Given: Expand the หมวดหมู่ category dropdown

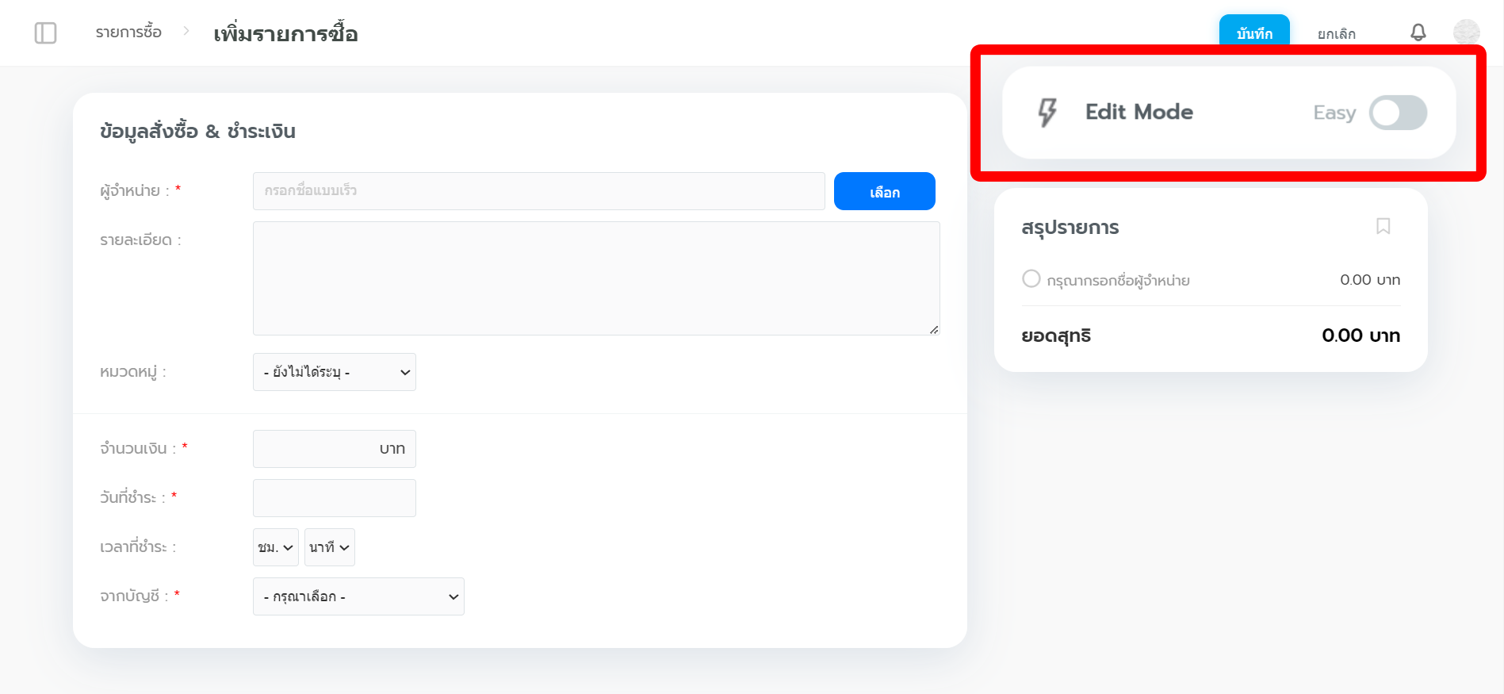Looking at the screenshot, I should pyautogui.click(x=335, y=372).
